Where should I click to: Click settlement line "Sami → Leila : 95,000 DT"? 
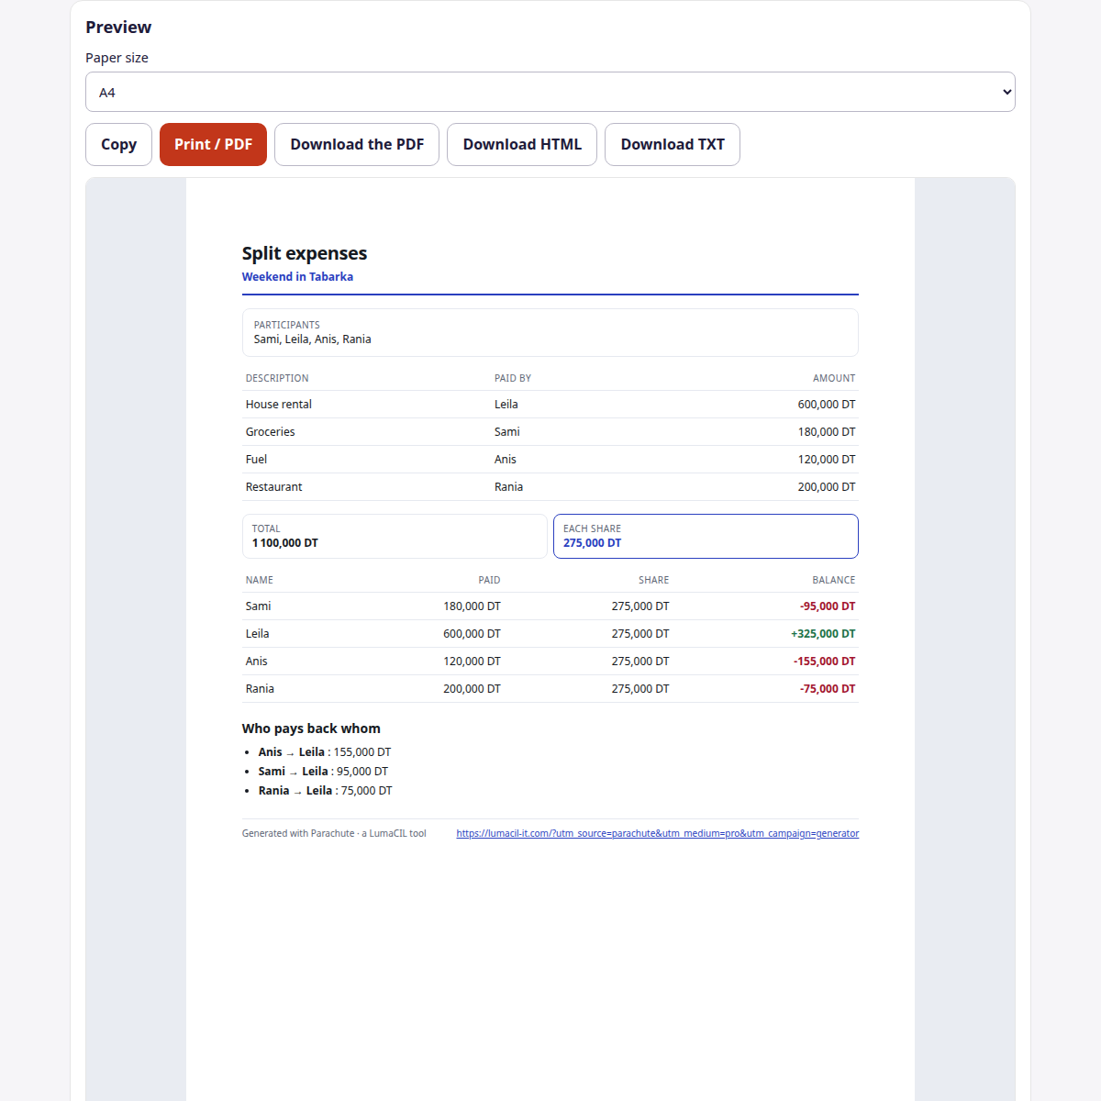coord(323,771)
